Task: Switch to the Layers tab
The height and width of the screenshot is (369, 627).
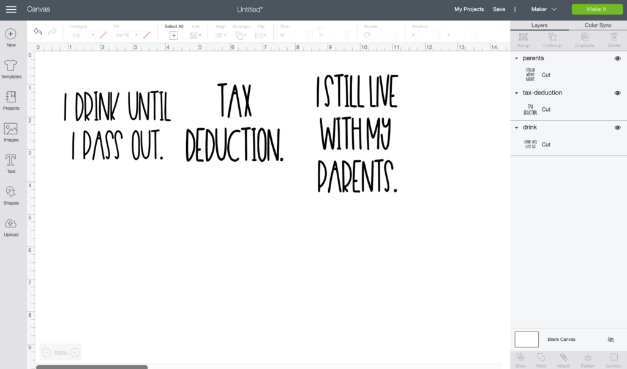Action: coord(539,25)
